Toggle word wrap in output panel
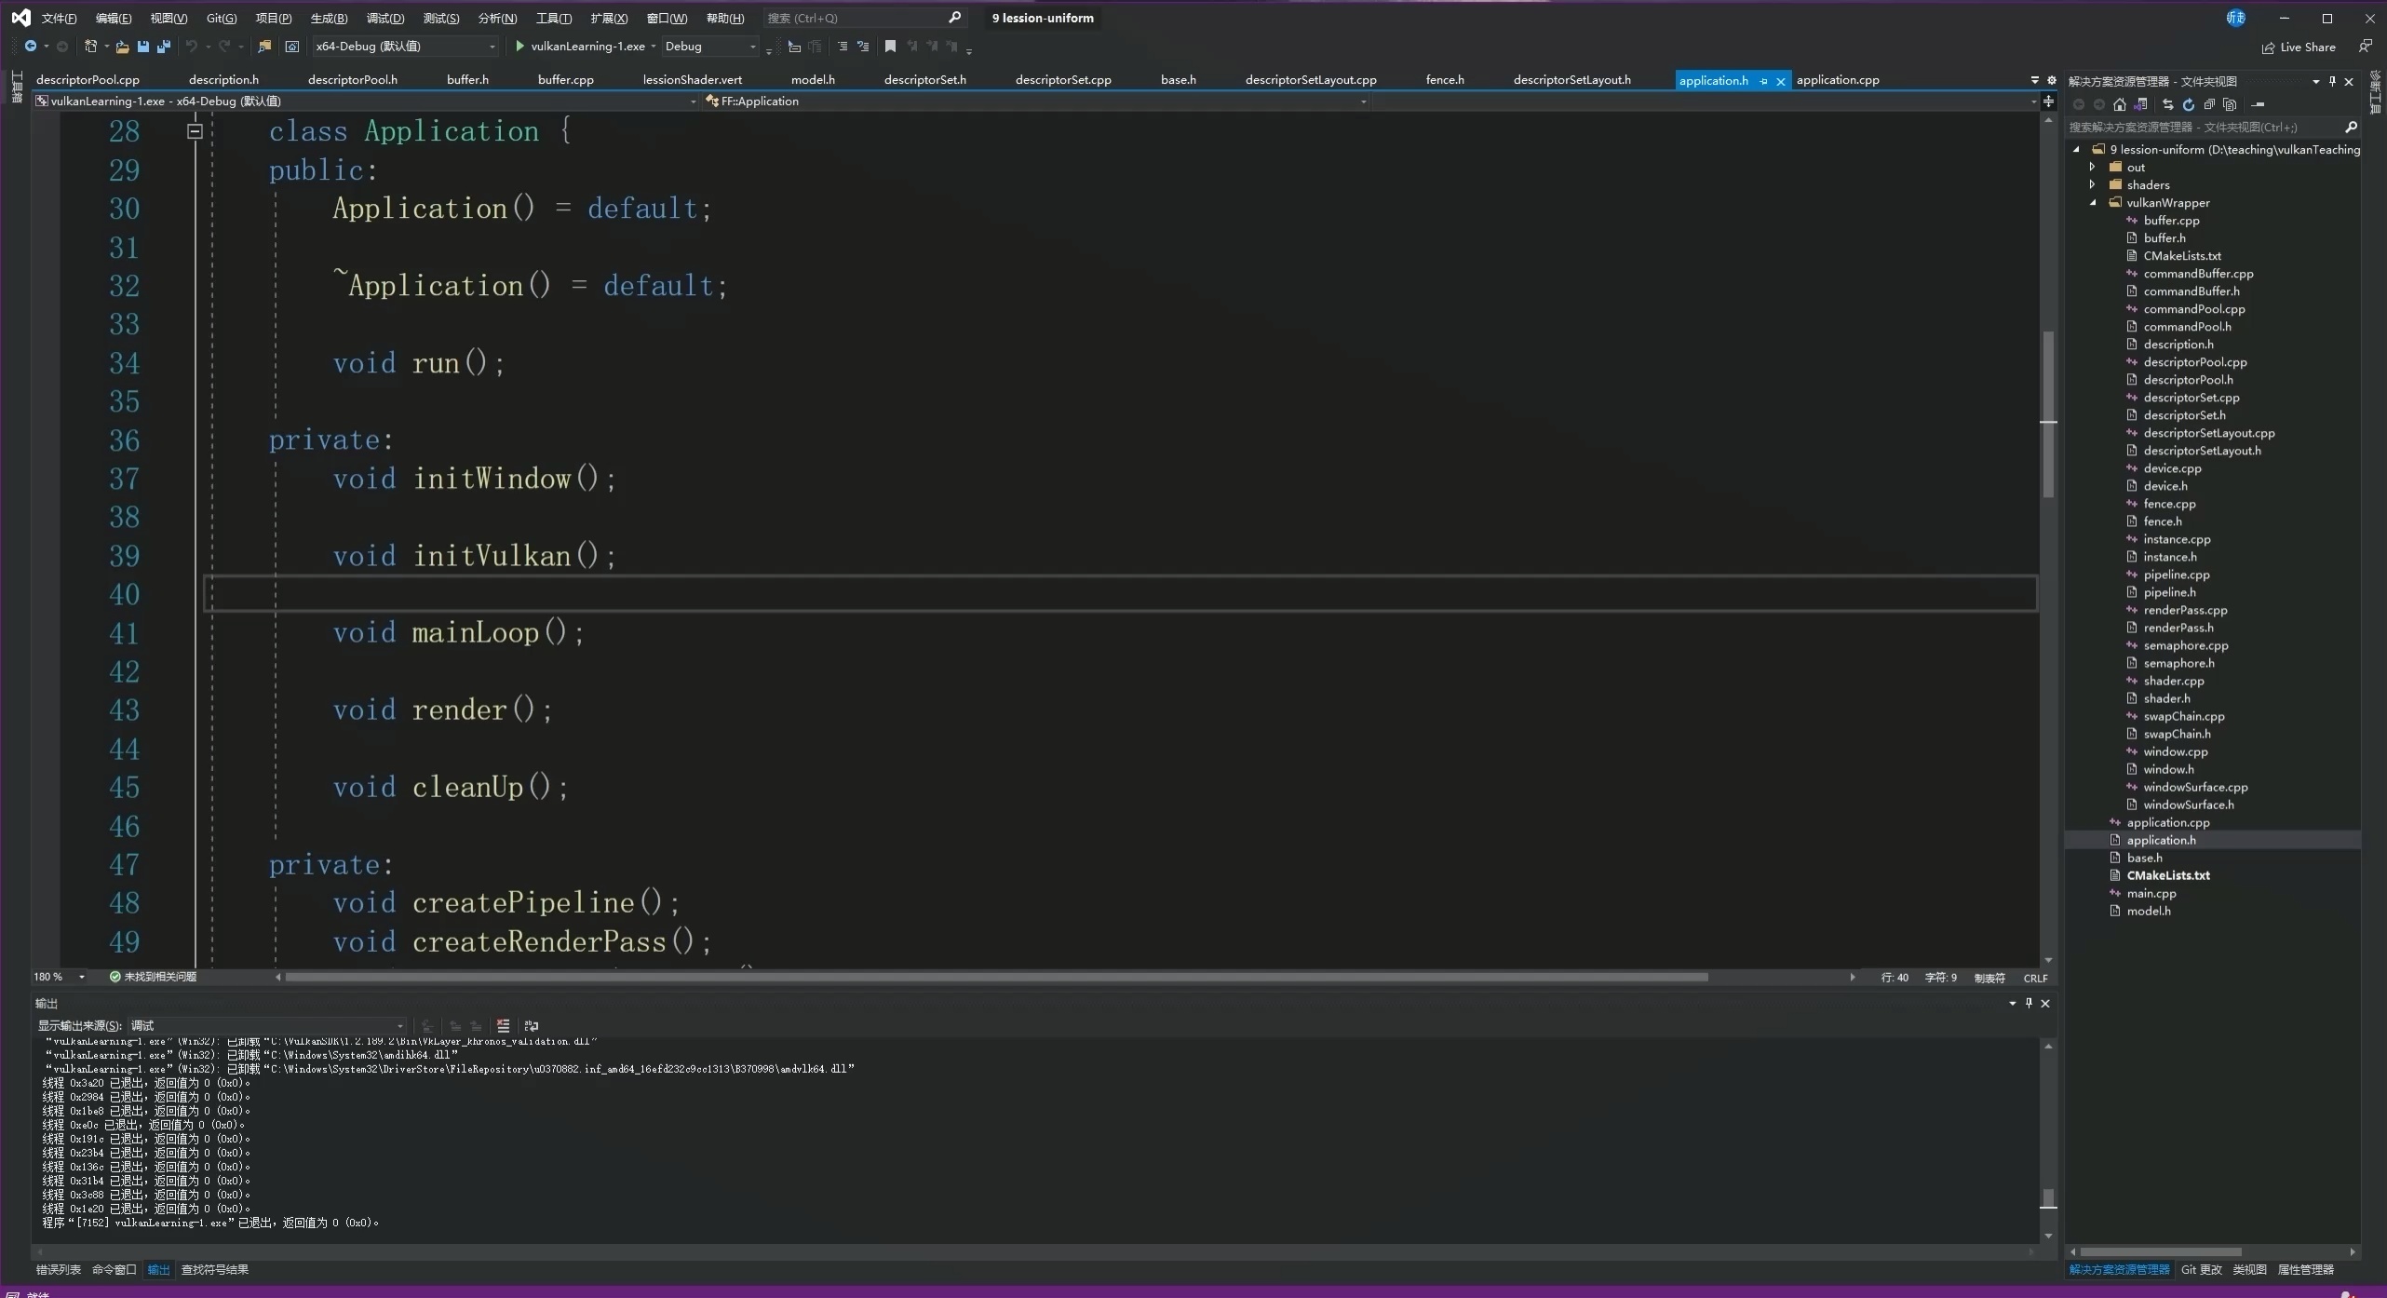This screenshot has width=2387, height=1298. [532, 1025]
